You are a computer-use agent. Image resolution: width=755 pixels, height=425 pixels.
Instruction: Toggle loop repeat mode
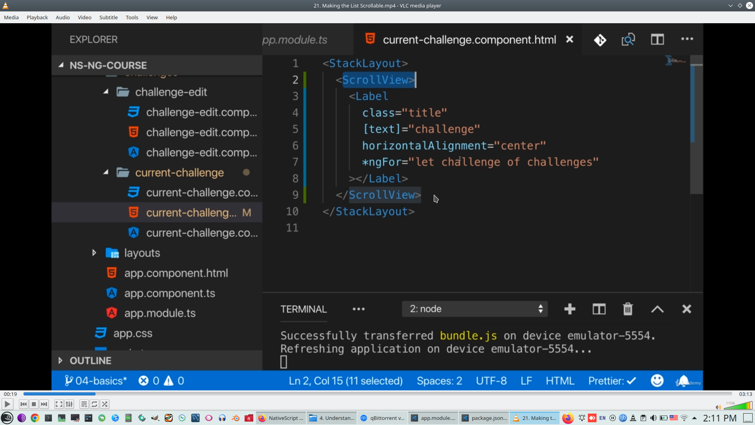click(94, 404)
